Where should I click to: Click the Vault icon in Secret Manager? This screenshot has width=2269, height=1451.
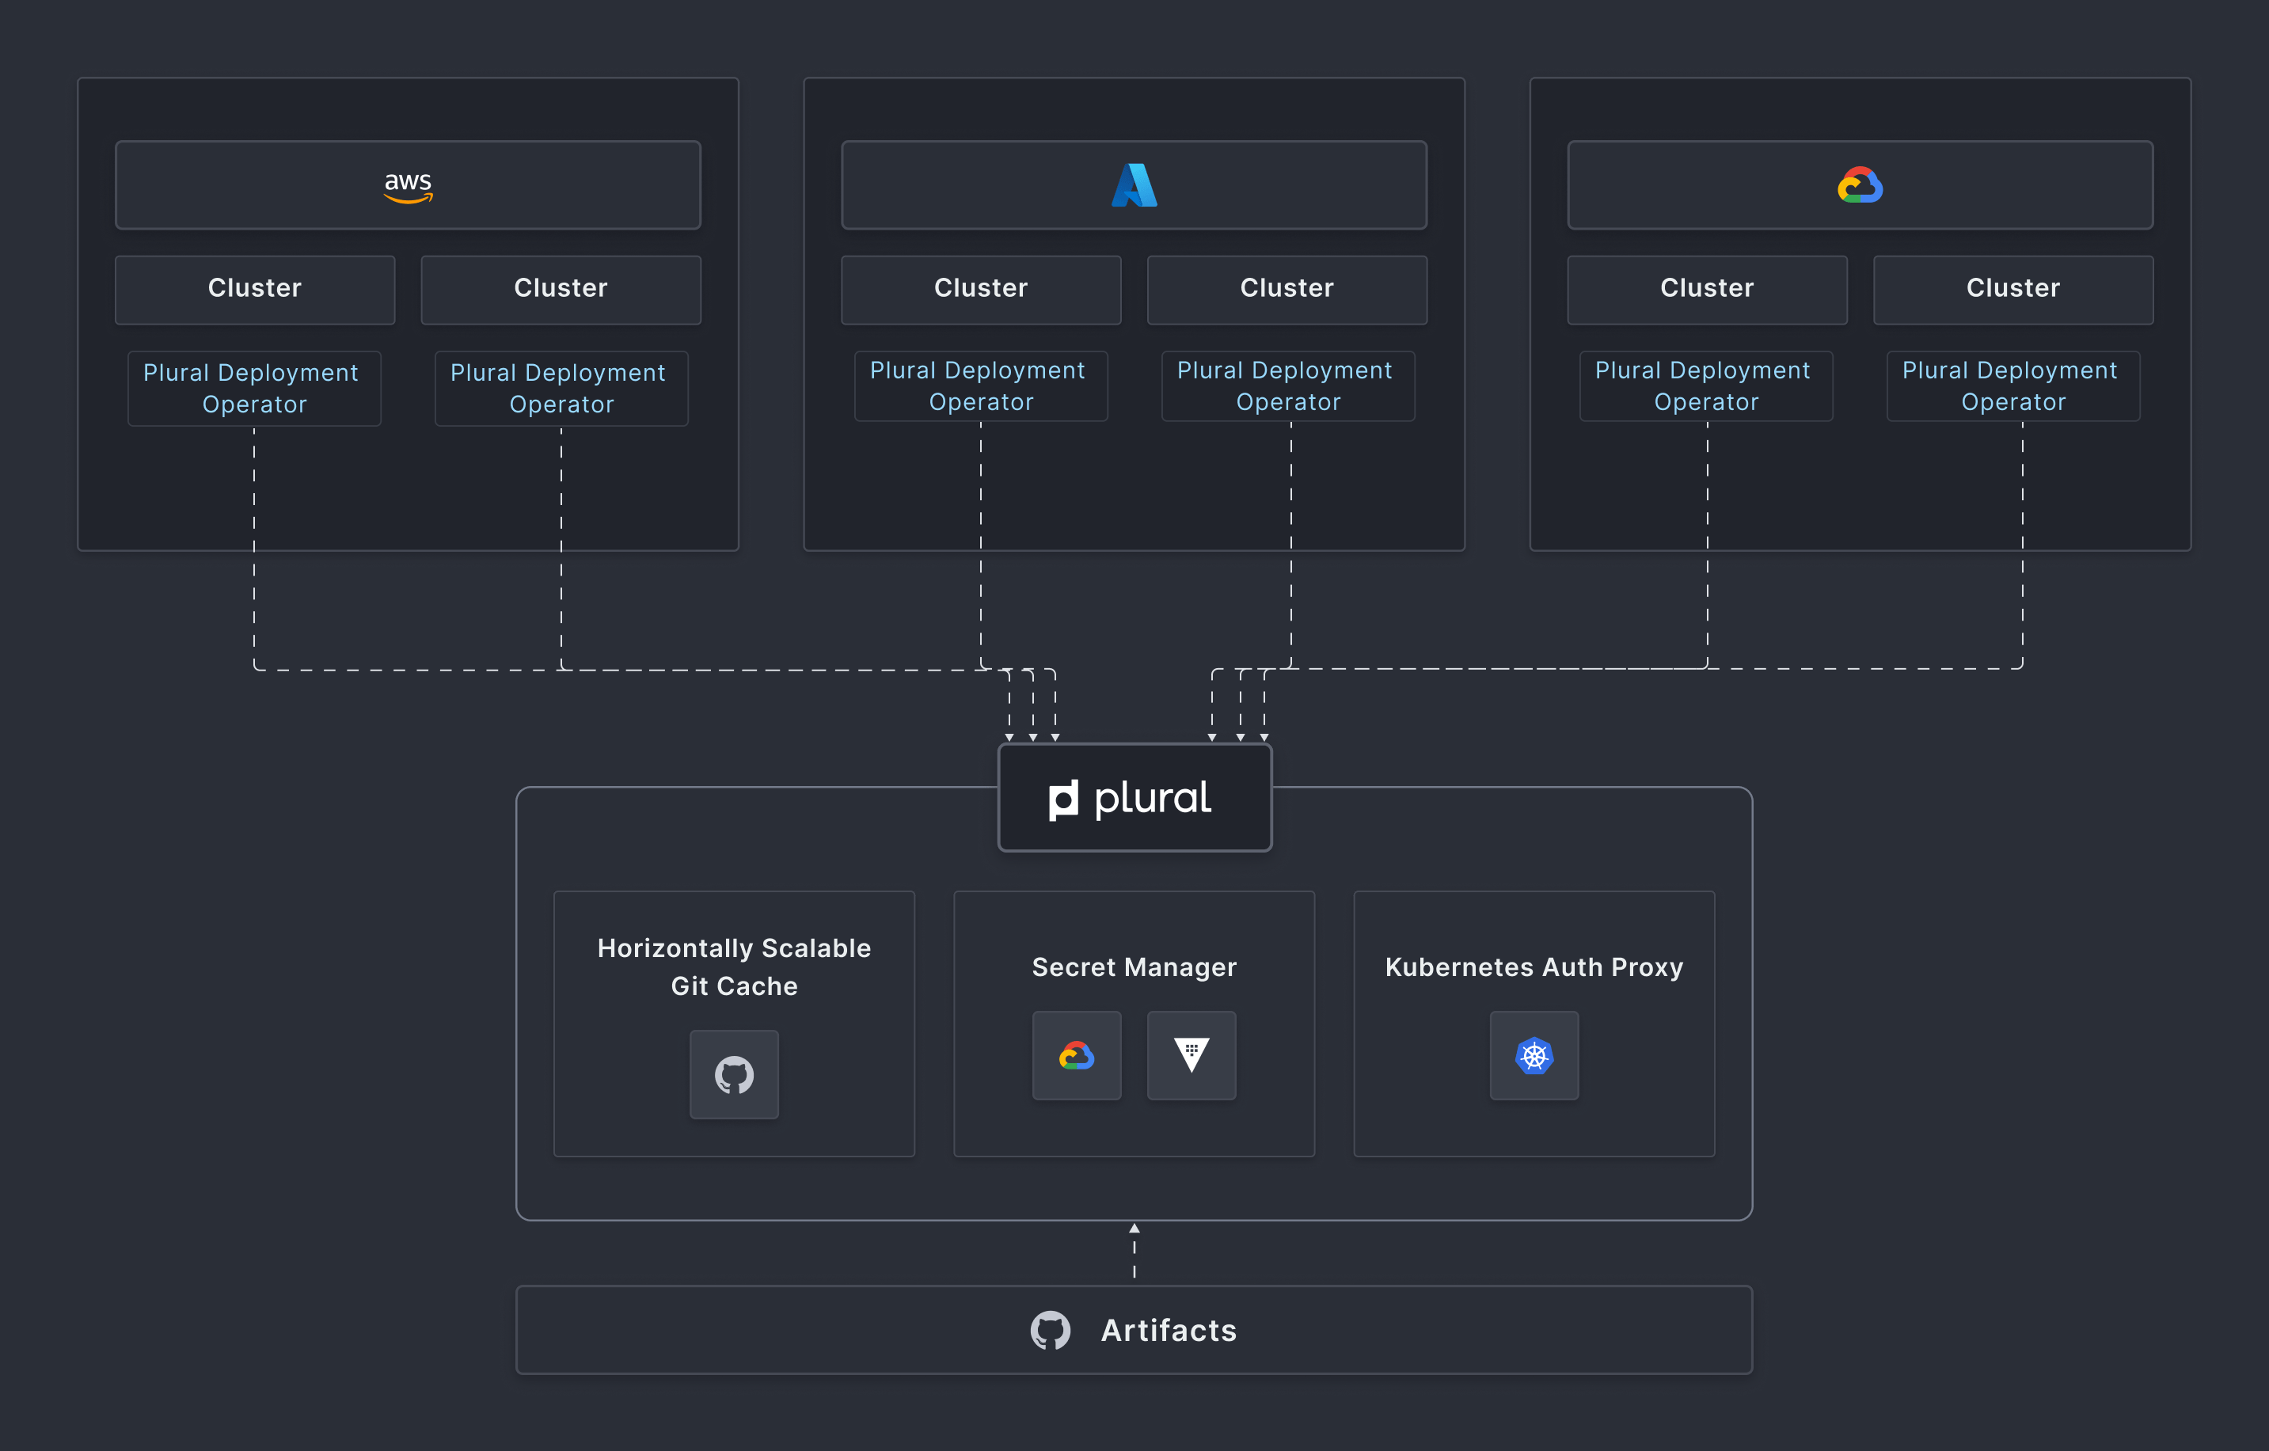(1191, 1055)
